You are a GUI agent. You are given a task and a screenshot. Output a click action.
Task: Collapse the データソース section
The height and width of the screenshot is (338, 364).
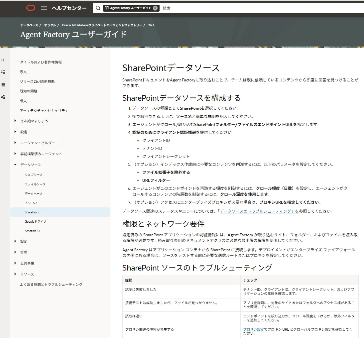click(15, 165)
